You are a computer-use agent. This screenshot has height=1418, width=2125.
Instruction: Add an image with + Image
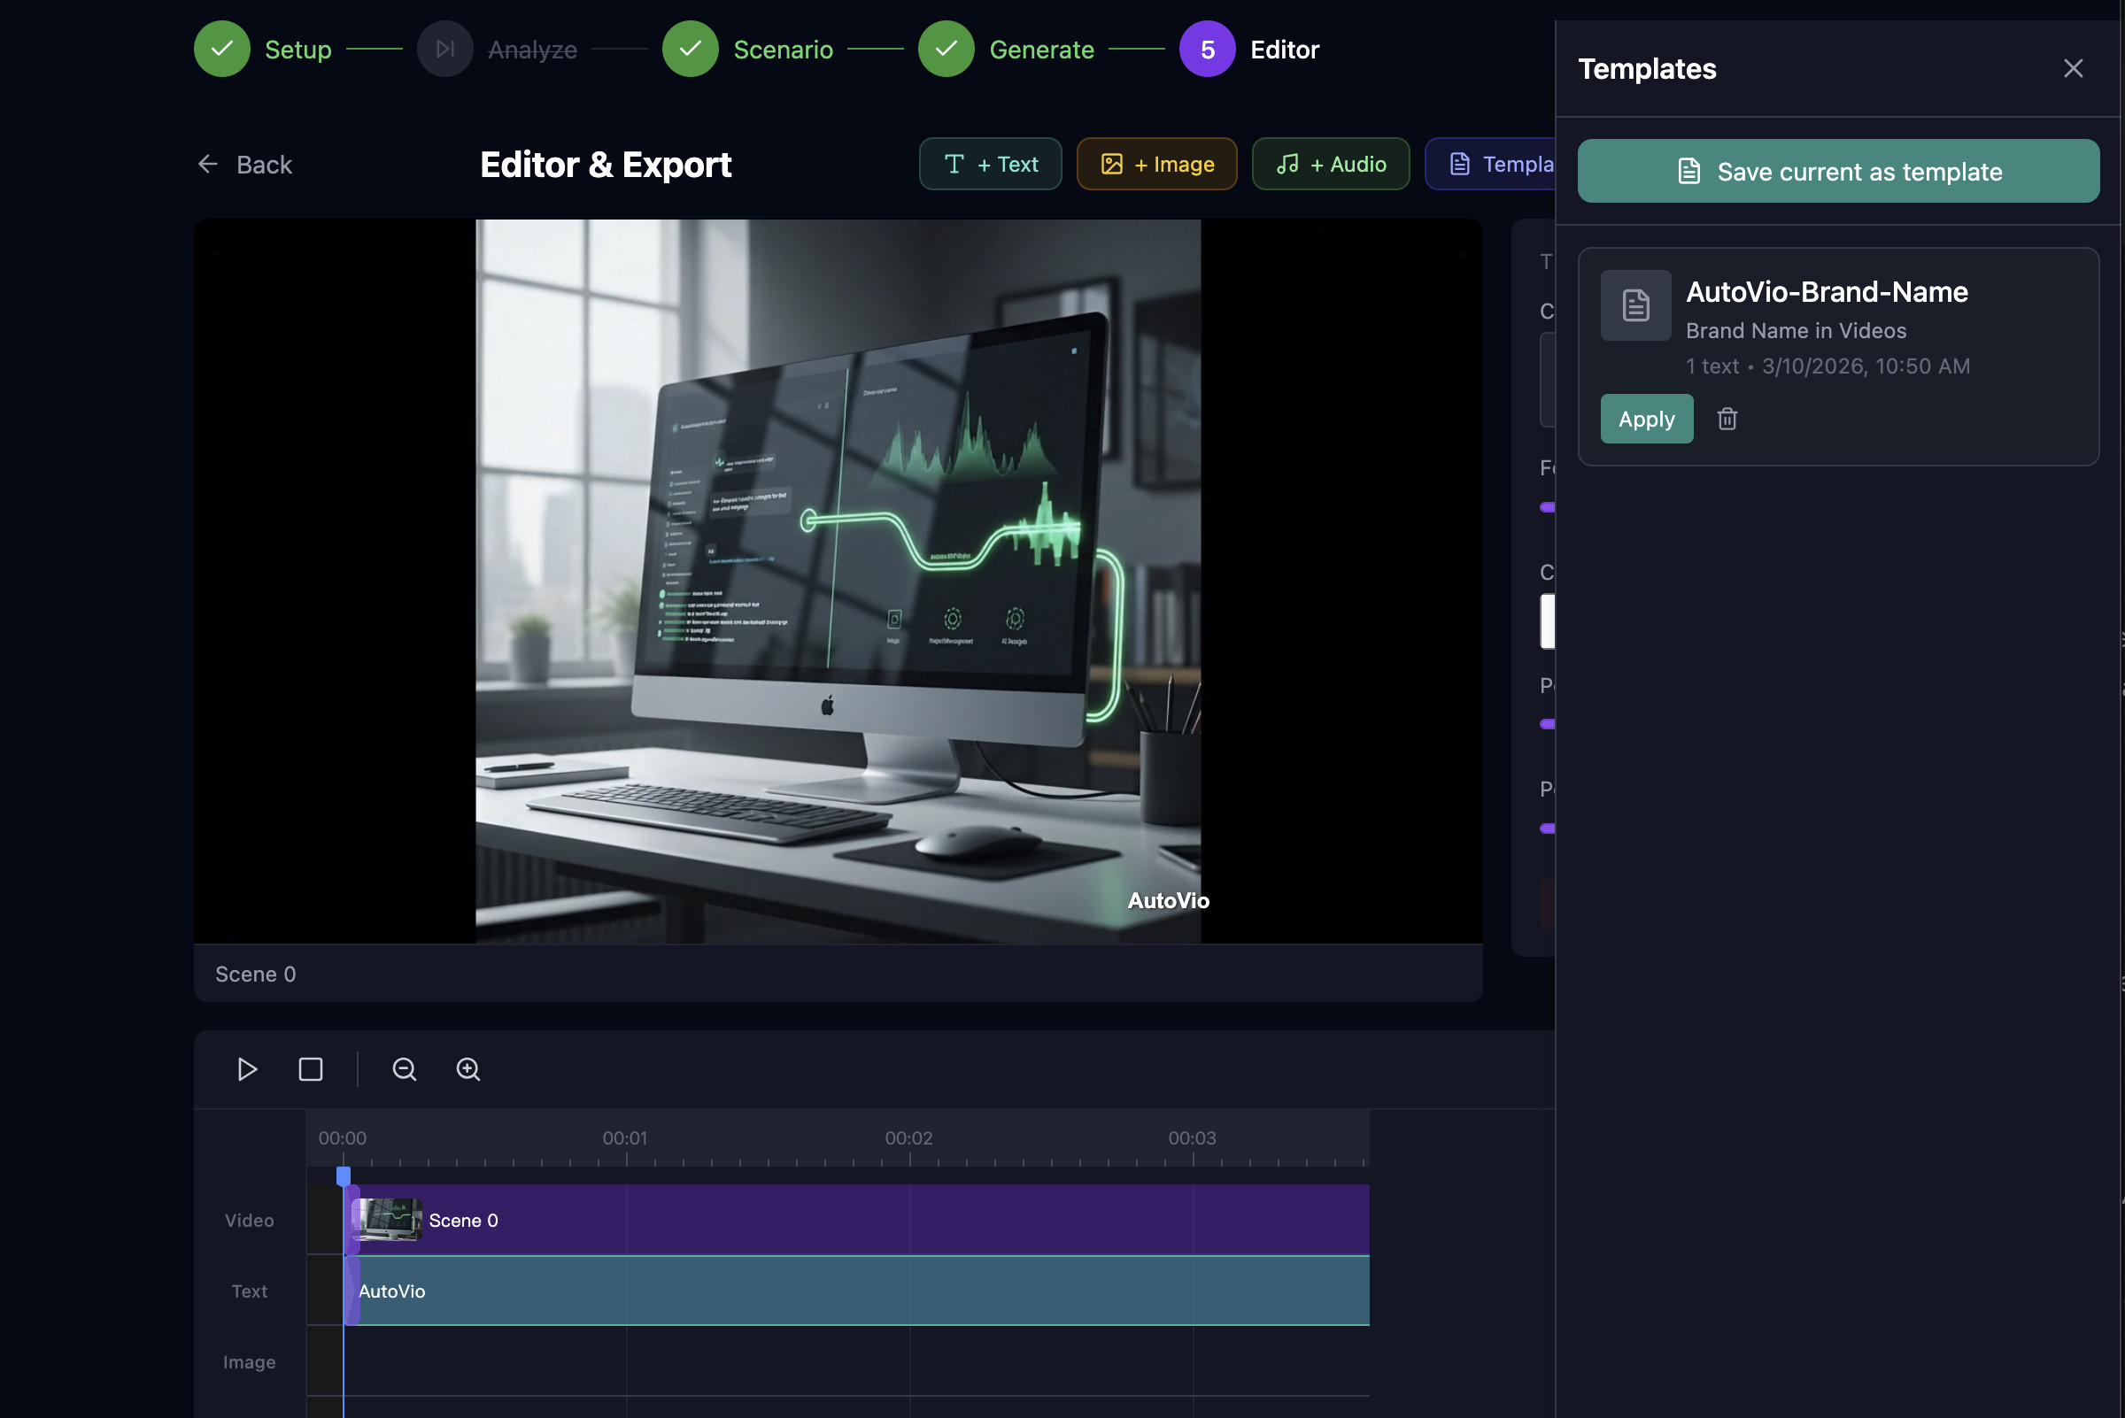pos(1156,164)
